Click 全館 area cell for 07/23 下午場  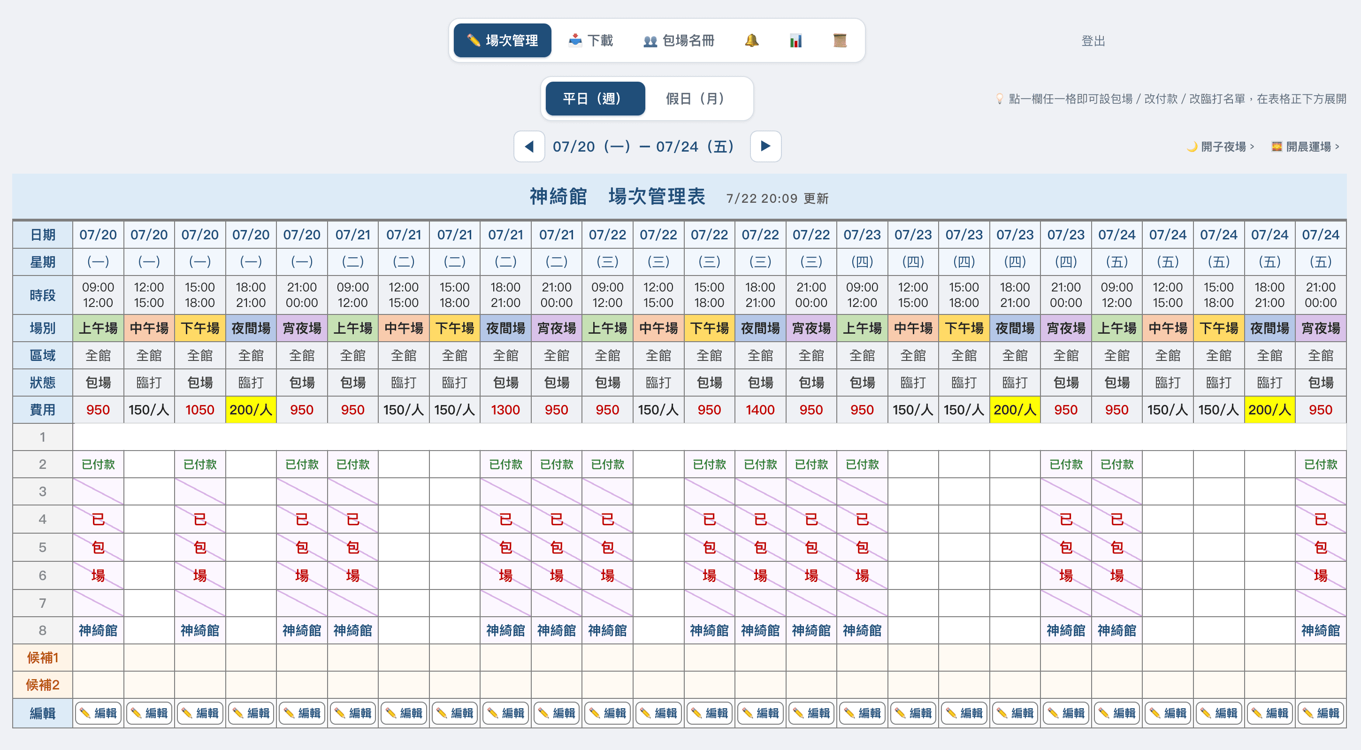pos(964,355)
